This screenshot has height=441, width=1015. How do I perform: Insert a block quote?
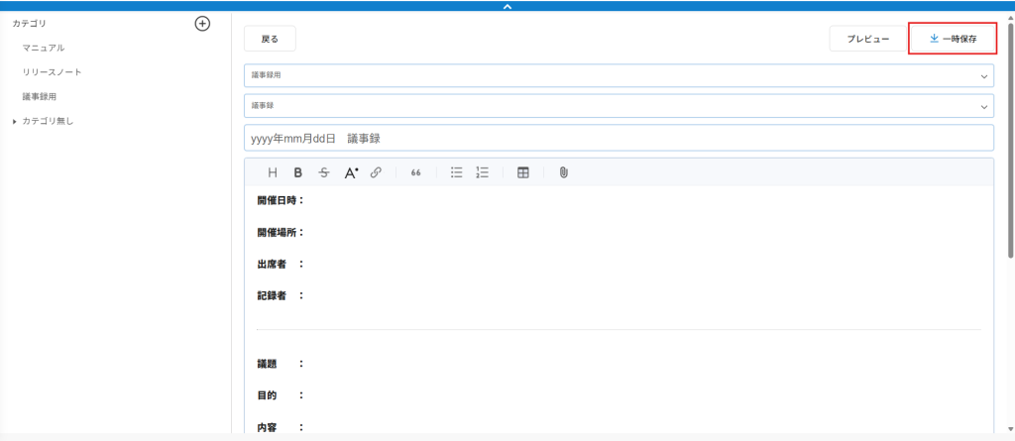[x=415, y=172]
